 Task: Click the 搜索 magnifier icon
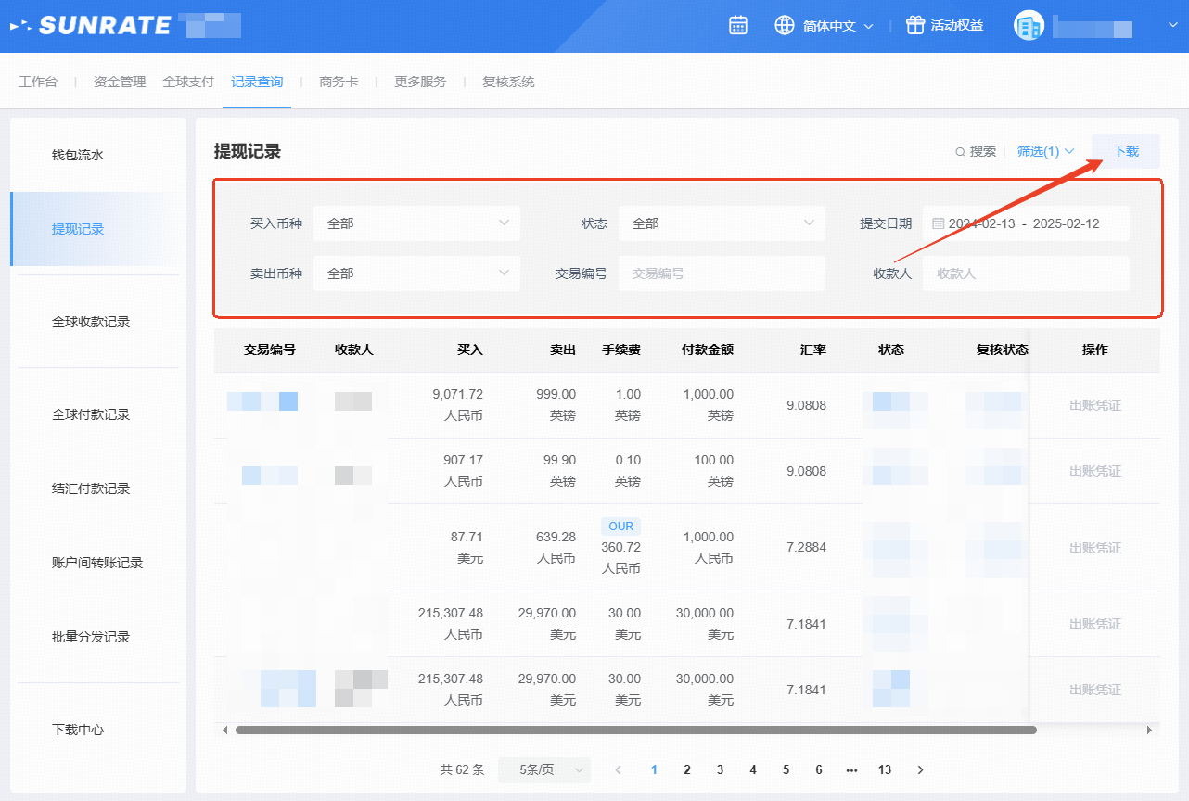960,151
